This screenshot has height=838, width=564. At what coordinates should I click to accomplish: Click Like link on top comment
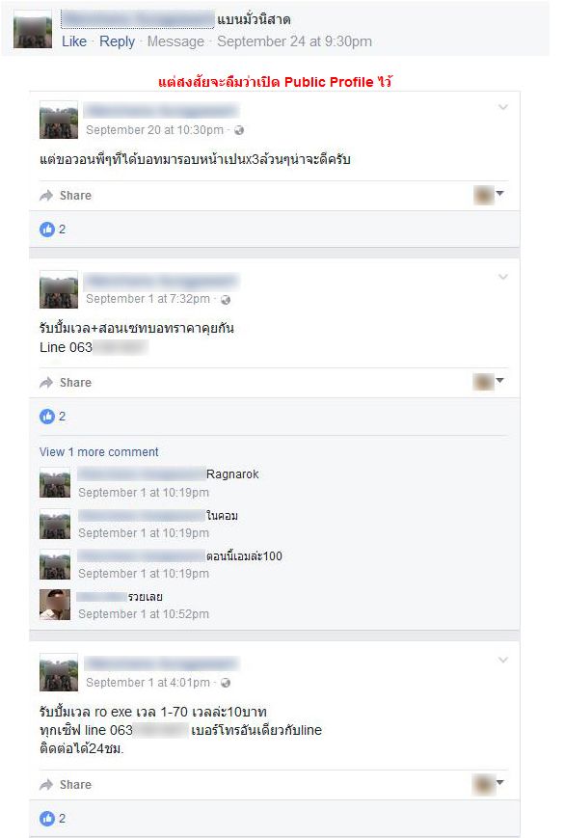(74, 41)
